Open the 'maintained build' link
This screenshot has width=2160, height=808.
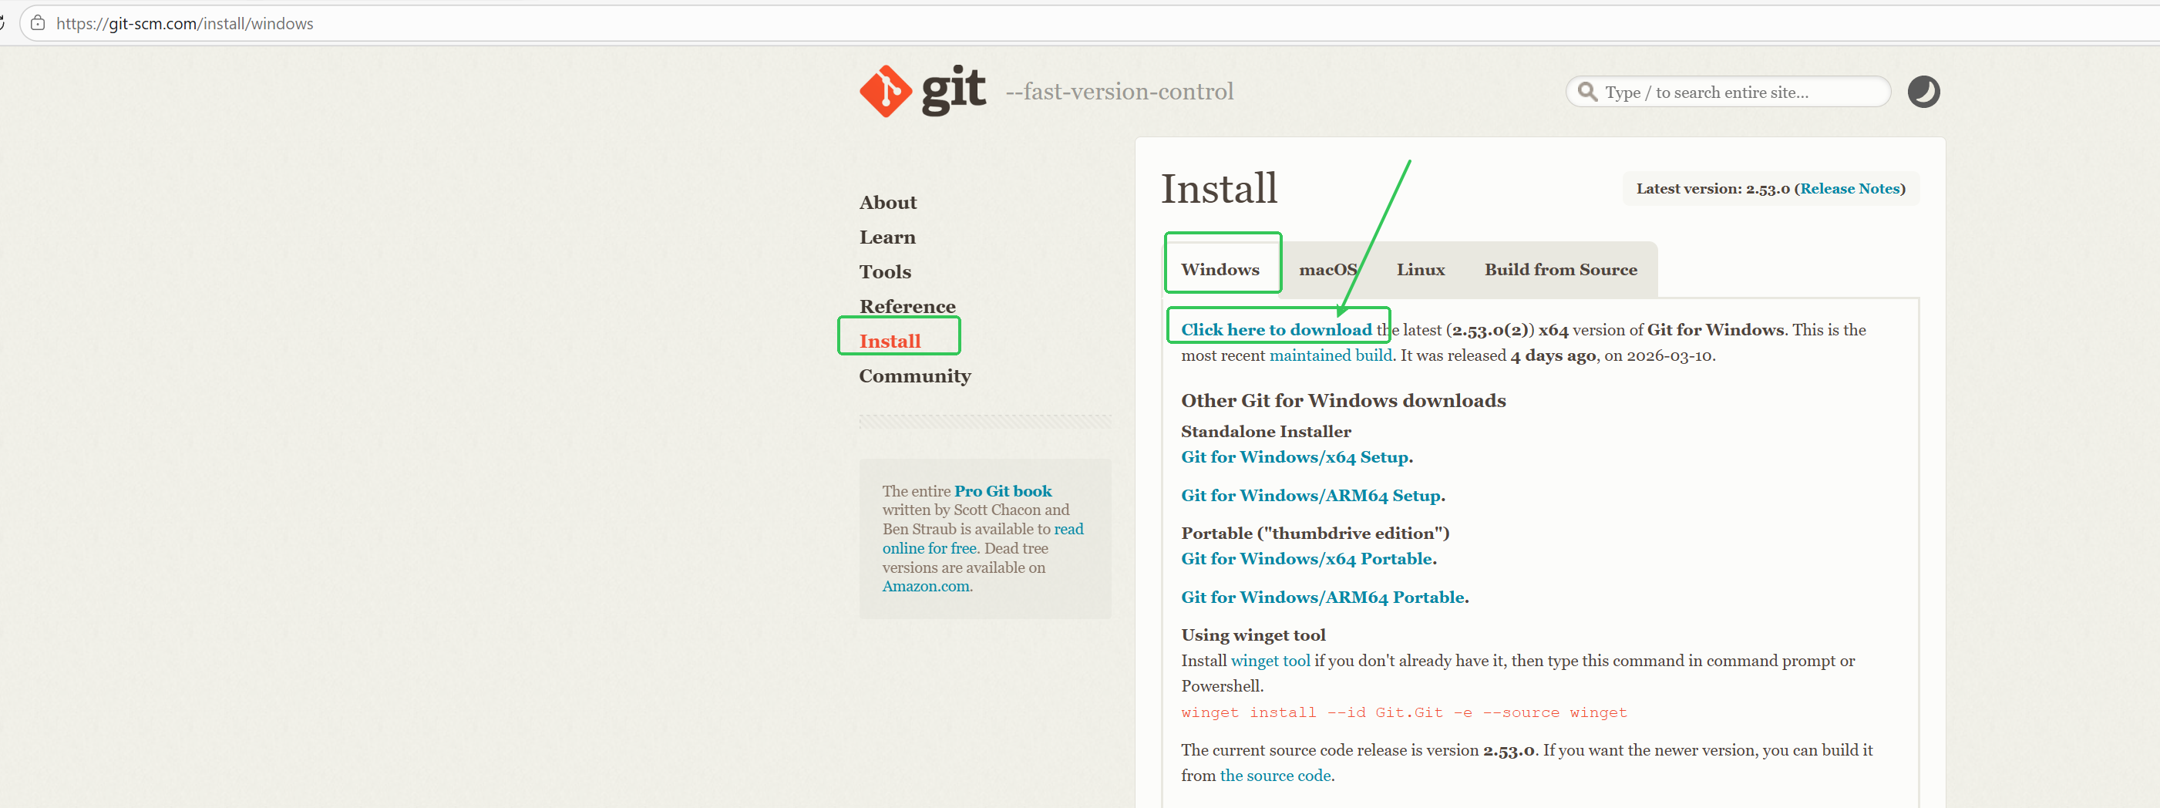[x=1331, y=355]
